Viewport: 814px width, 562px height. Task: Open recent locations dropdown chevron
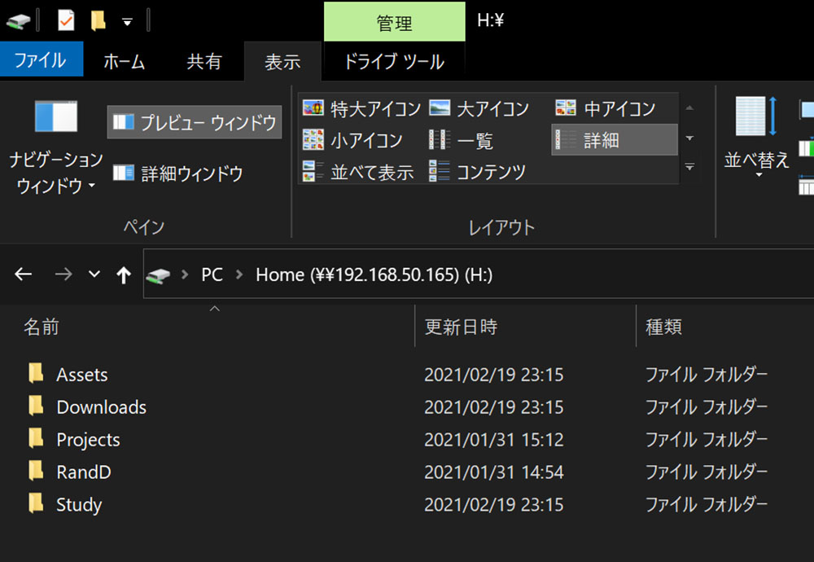[x=94, y=274]
